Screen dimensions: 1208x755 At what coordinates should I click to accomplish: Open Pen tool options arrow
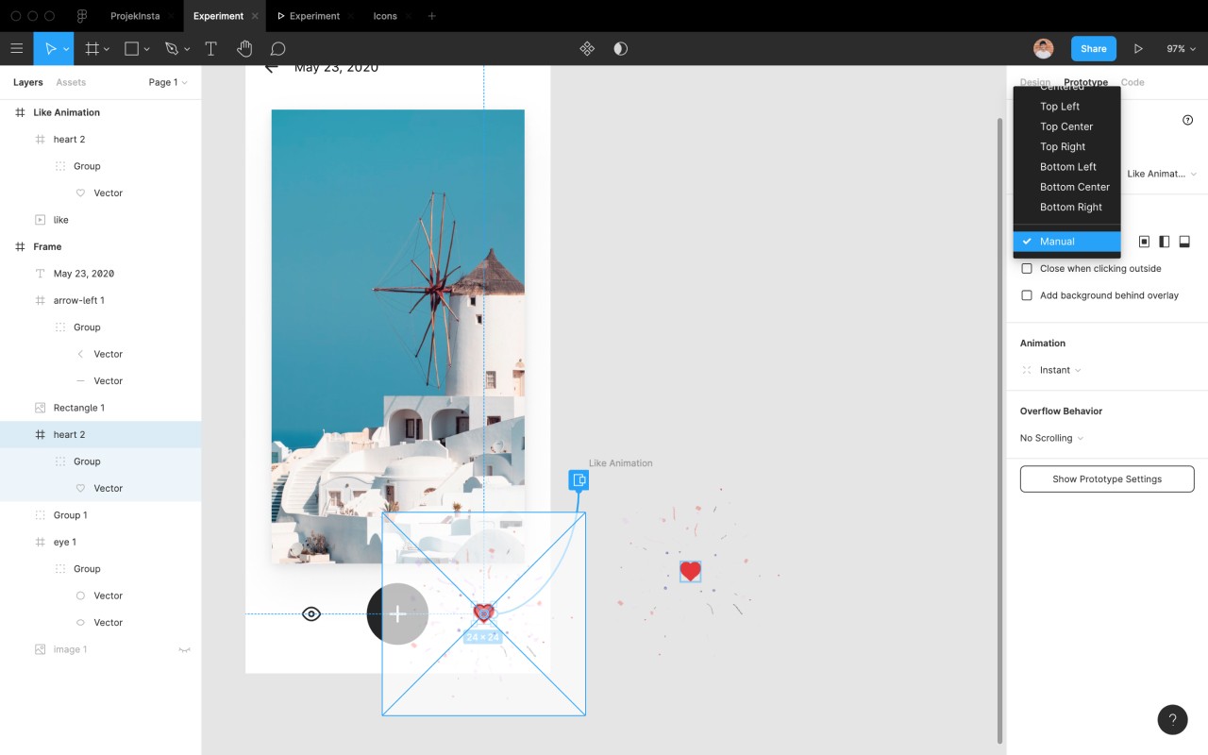click(187, 49)
